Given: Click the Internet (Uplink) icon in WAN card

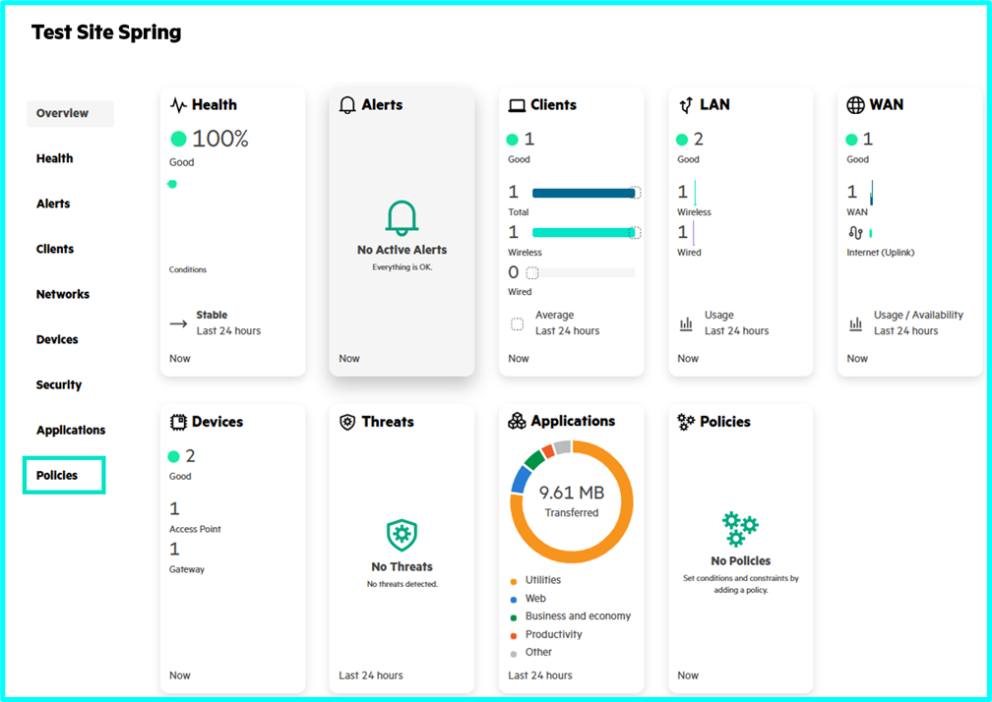Looking at the screenshot, I should pyautogui.click(x=855, y=233).
